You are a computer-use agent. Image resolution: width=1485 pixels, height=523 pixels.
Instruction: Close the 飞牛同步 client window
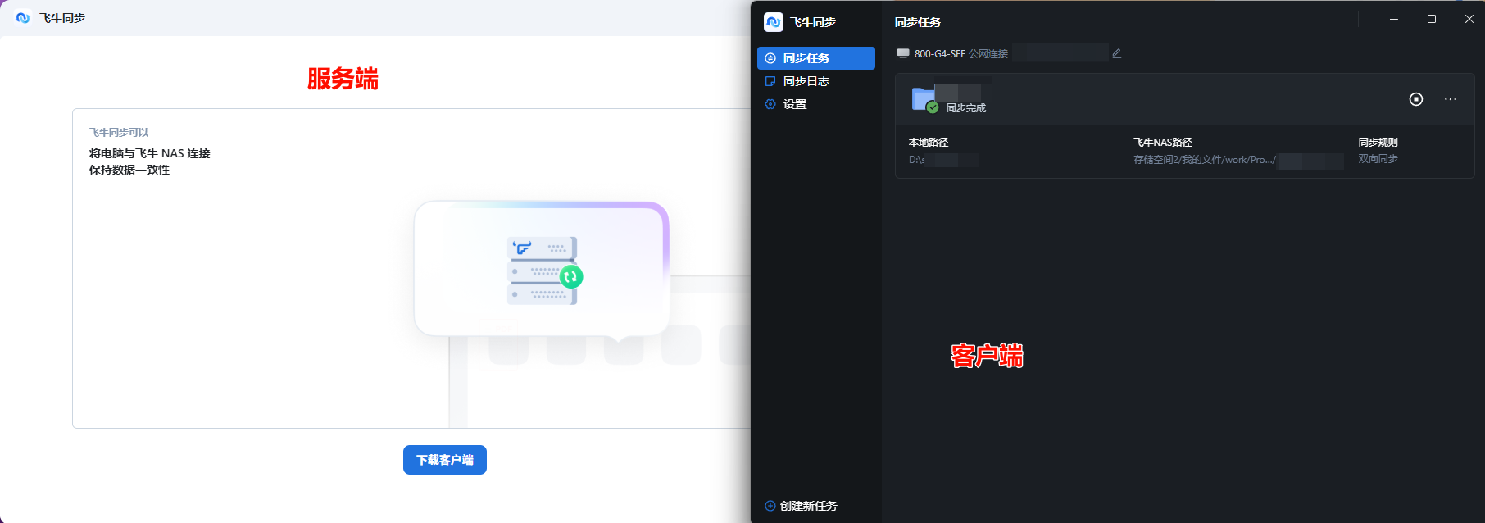pos(1469,19)
